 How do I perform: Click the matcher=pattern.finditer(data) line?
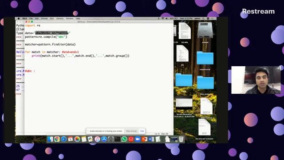(50, 44)
